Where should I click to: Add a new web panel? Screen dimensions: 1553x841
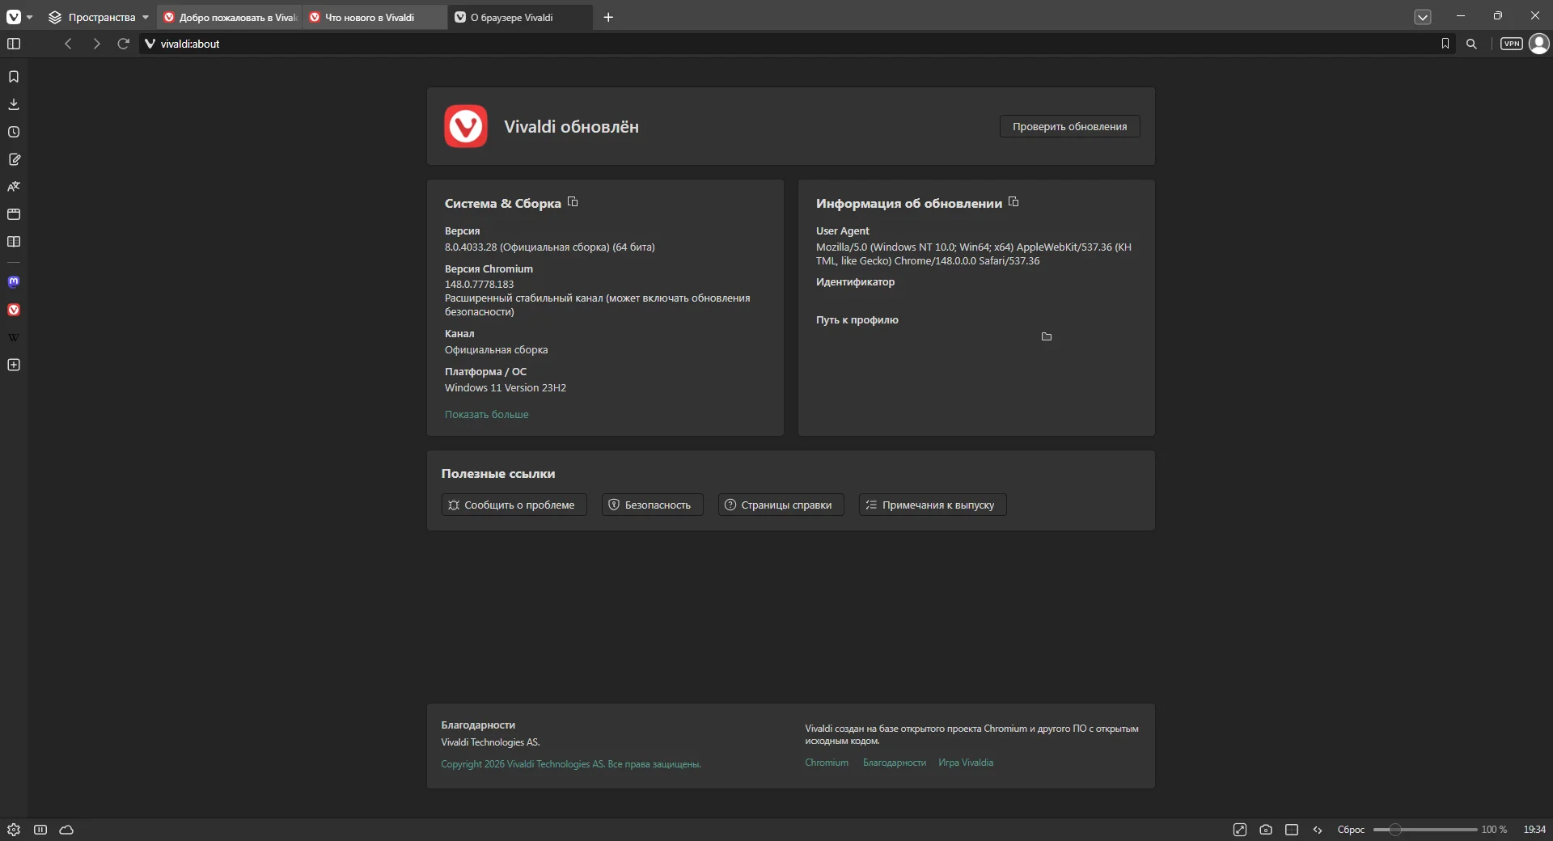[14, 365]
